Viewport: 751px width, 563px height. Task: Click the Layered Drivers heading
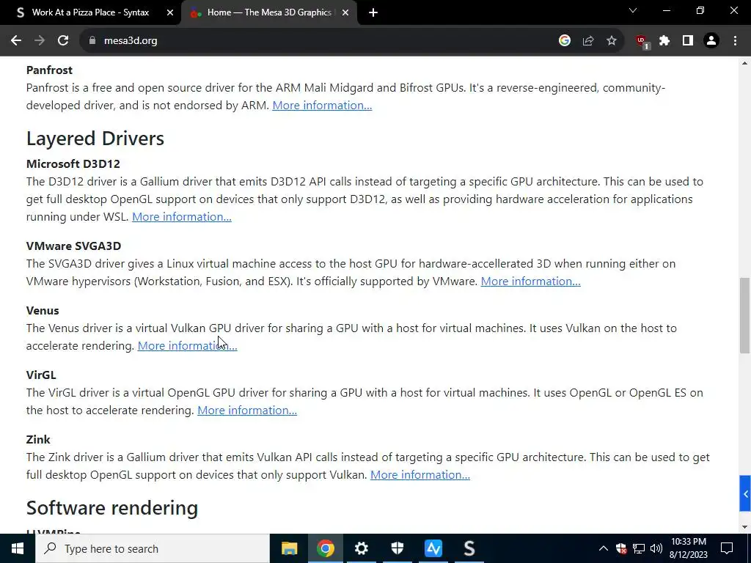click(x=95, y=139)
